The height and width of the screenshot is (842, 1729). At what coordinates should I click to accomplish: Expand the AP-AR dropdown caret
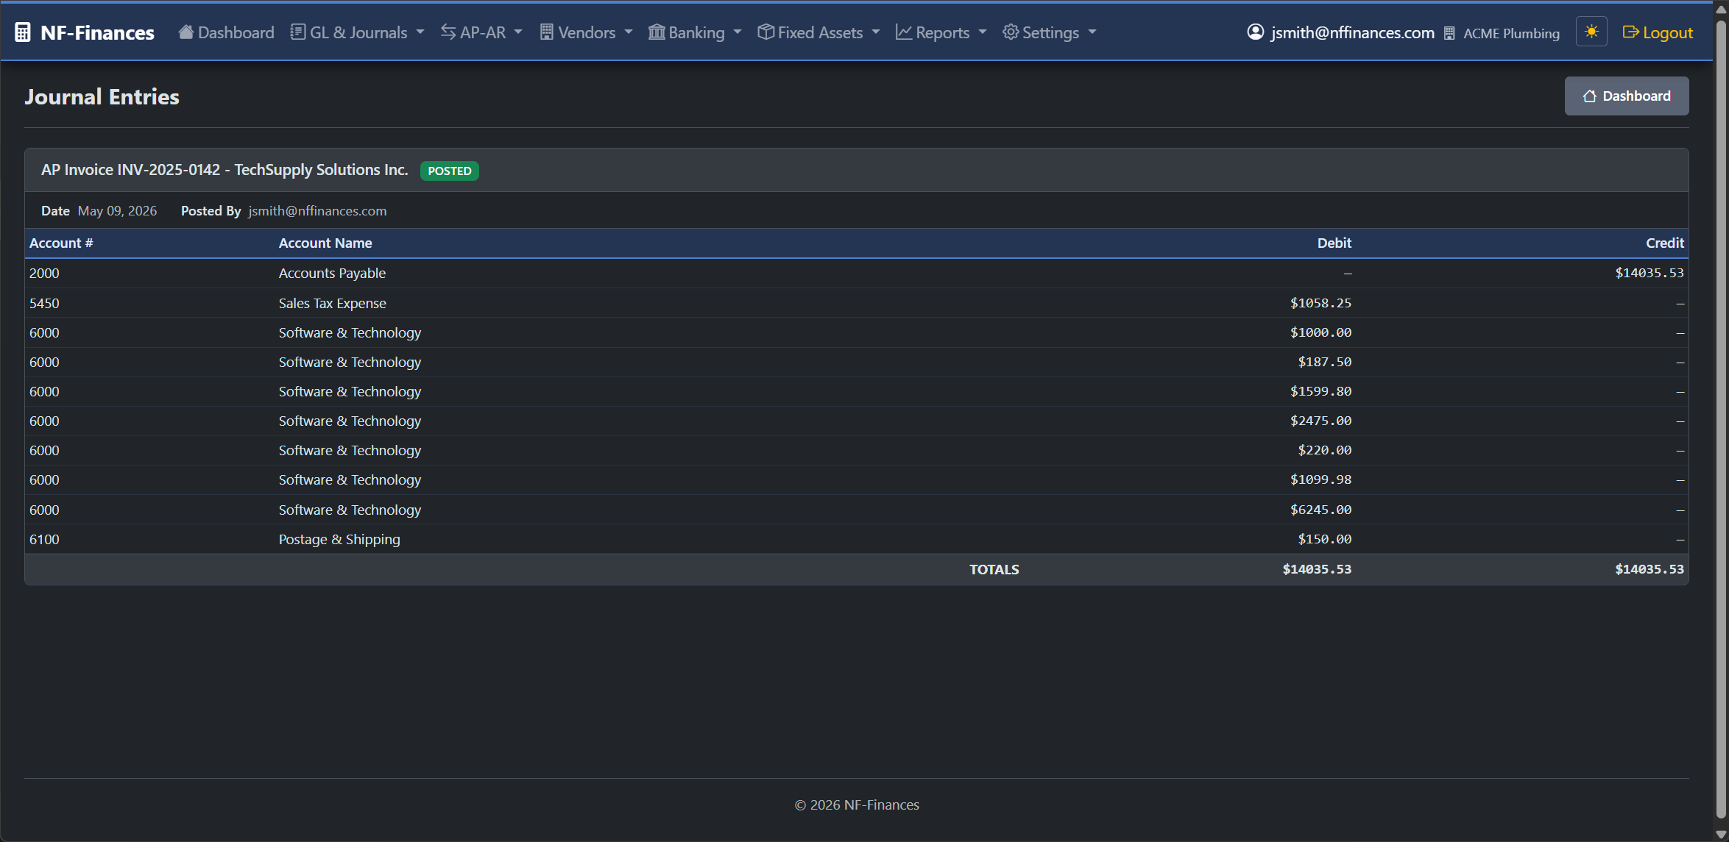[x=518, y=32]
